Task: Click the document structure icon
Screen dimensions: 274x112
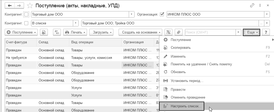Action: [x=168, y=32]
